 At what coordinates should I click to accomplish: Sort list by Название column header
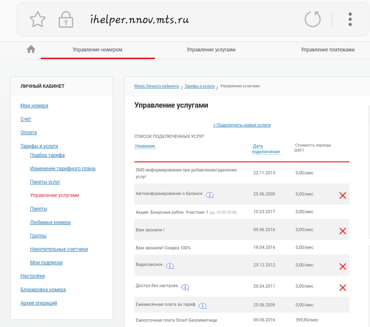point(145,146)
